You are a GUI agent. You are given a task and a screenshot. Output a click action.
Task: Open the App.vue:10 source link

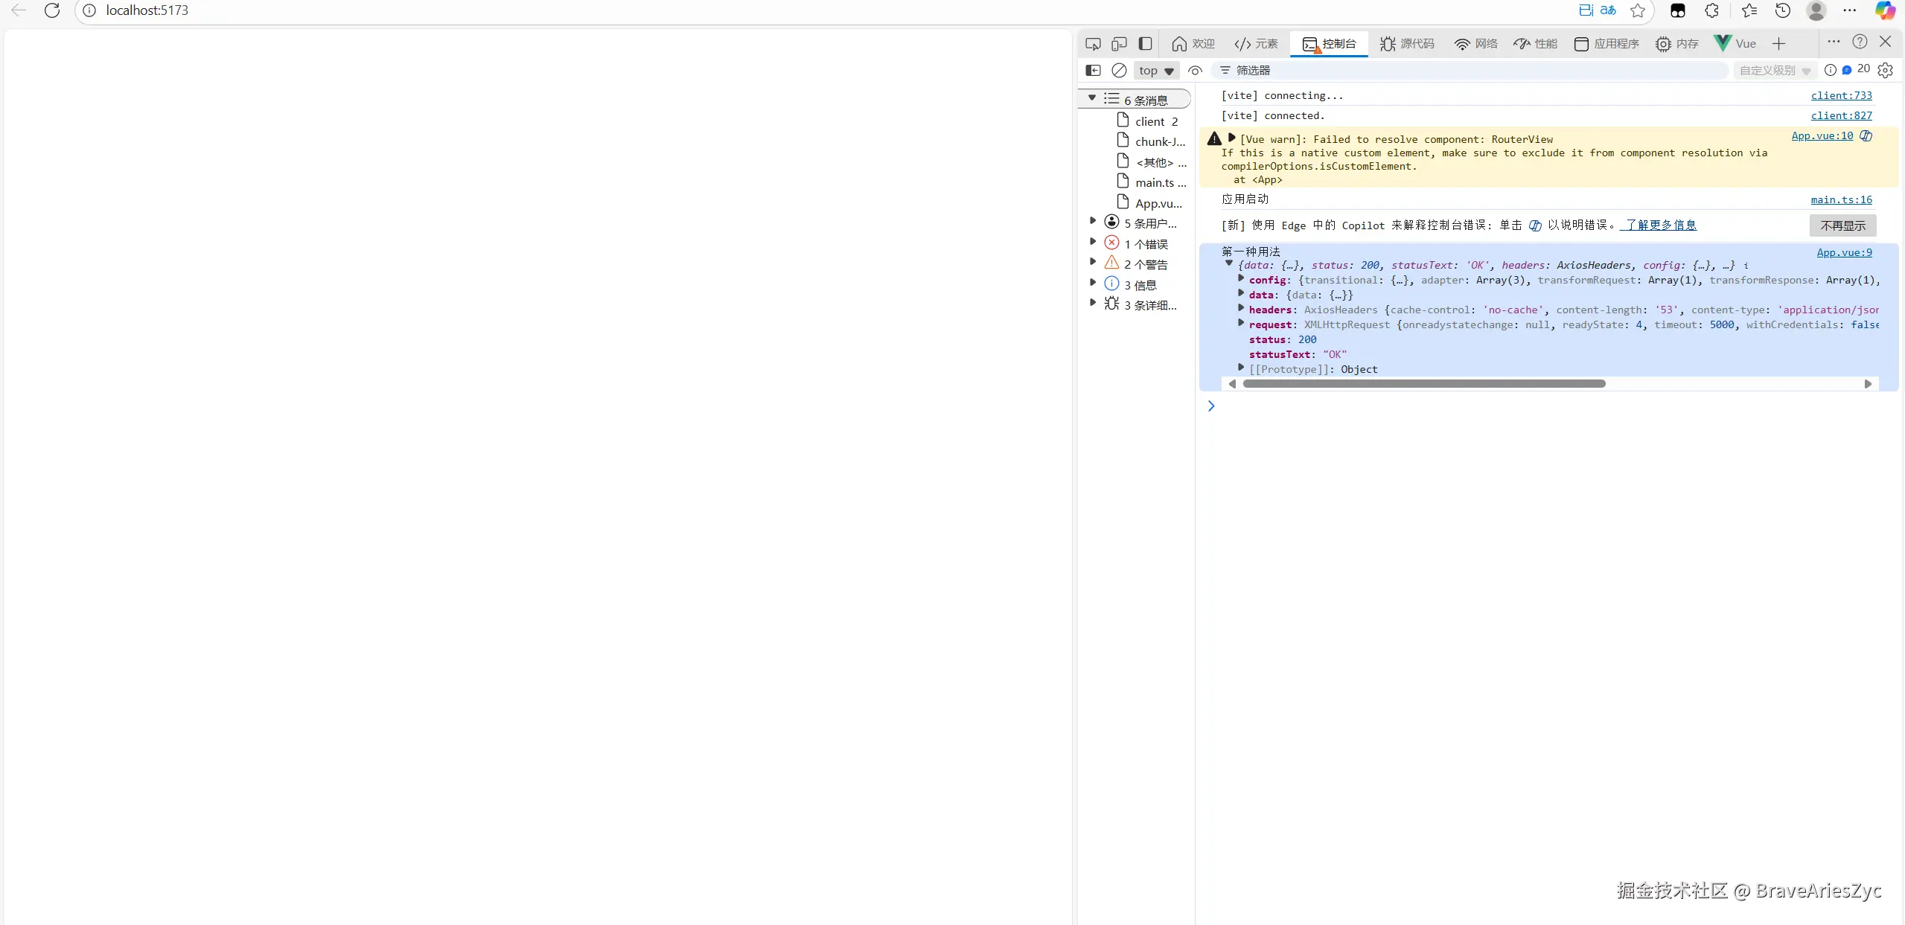pyautogui.click(x=1822, y=135)
